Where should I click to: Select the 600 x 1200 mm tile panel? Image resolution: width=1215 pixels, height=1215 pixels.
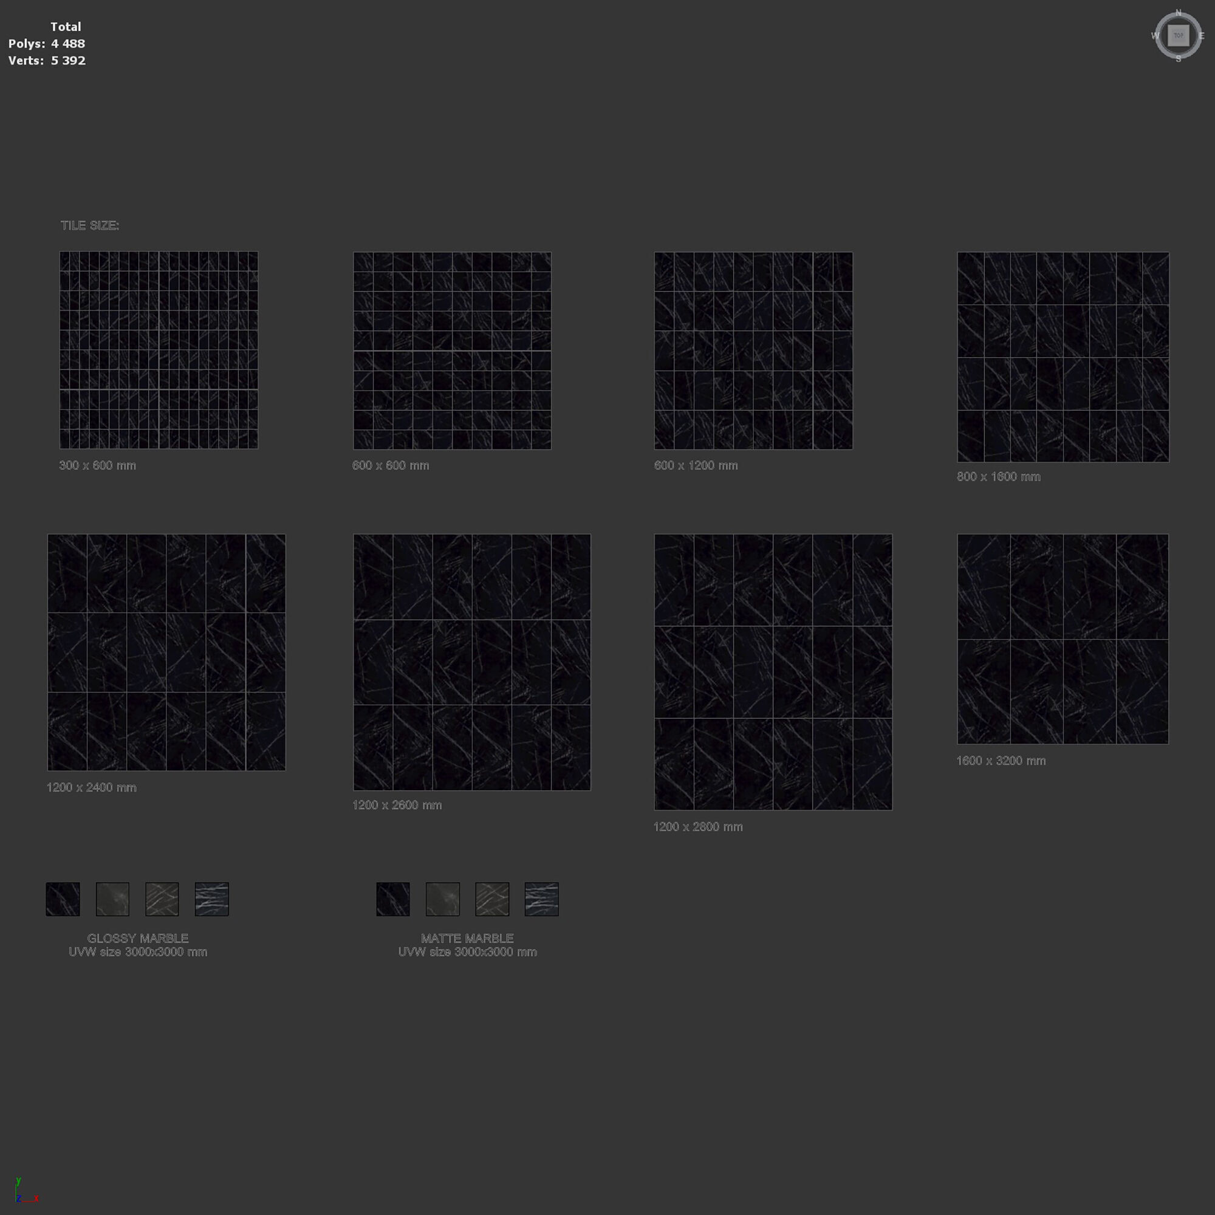pyautogui.click(x=753, y=351)
